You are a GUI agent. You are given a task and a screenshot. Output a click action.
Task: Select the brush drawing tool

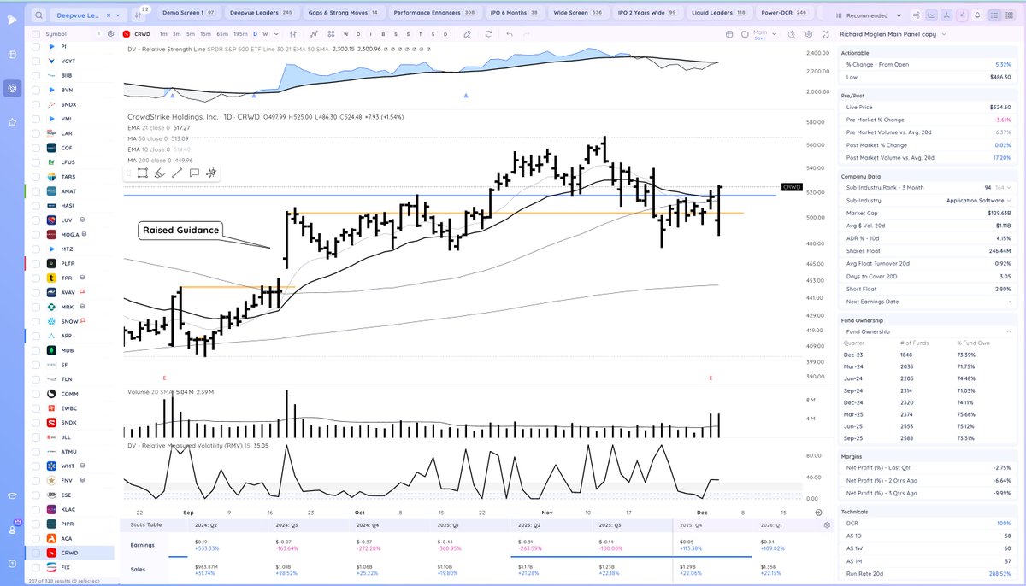158,173
